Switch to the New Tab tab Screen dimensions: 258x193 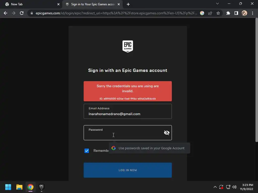pyautogui.click(x=31, y=4)
